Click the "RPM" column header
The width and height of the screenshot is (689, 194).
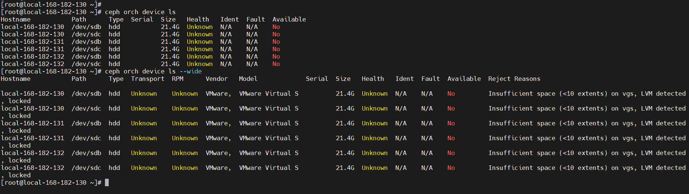tap(178, 79)
